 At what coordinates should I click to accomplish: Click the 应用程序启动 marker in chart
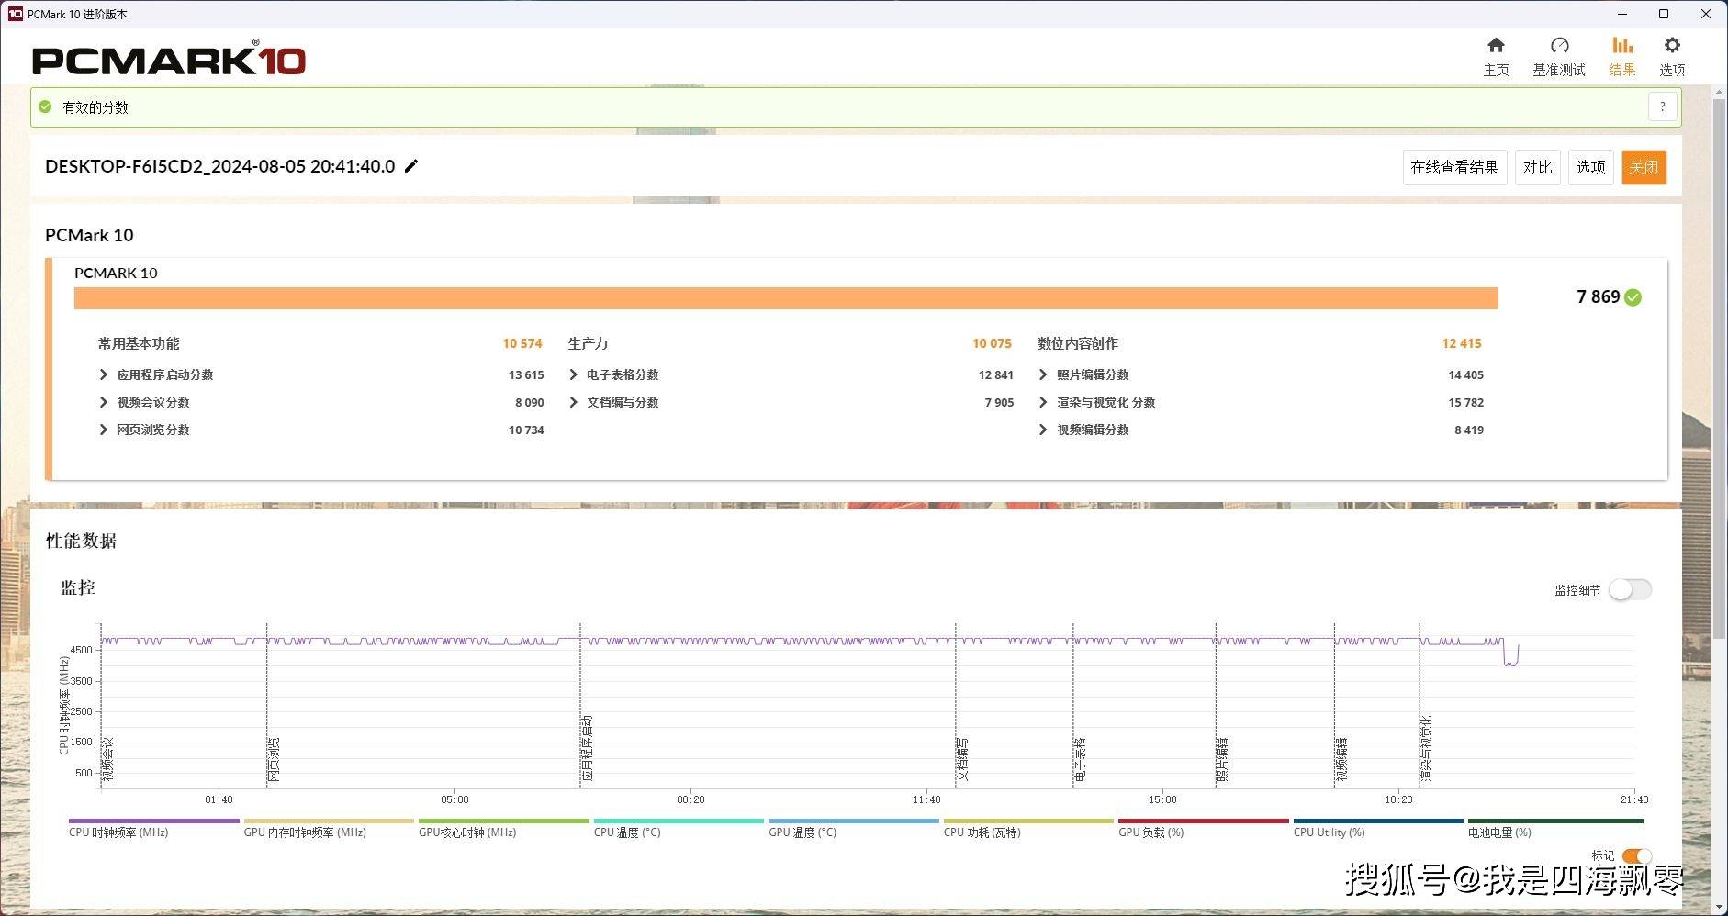[587, 748]
